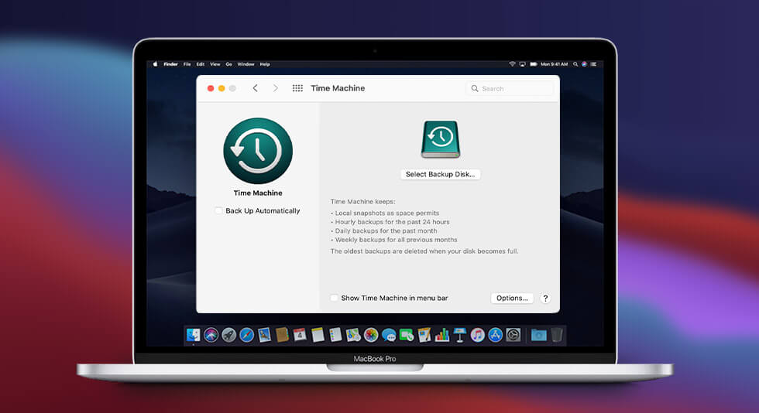
Task: Open Time Machine Options
Action: pyautogui.click(x=512, y=298)
